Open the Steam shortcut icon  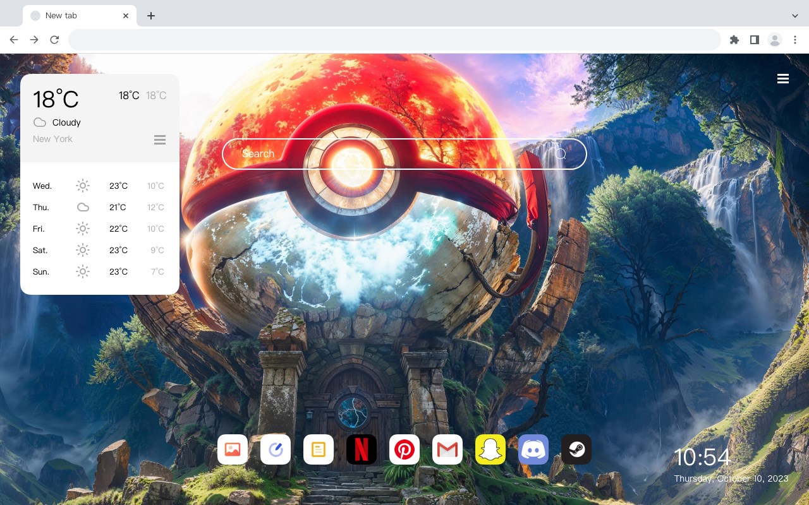click(x=576, y=449)
